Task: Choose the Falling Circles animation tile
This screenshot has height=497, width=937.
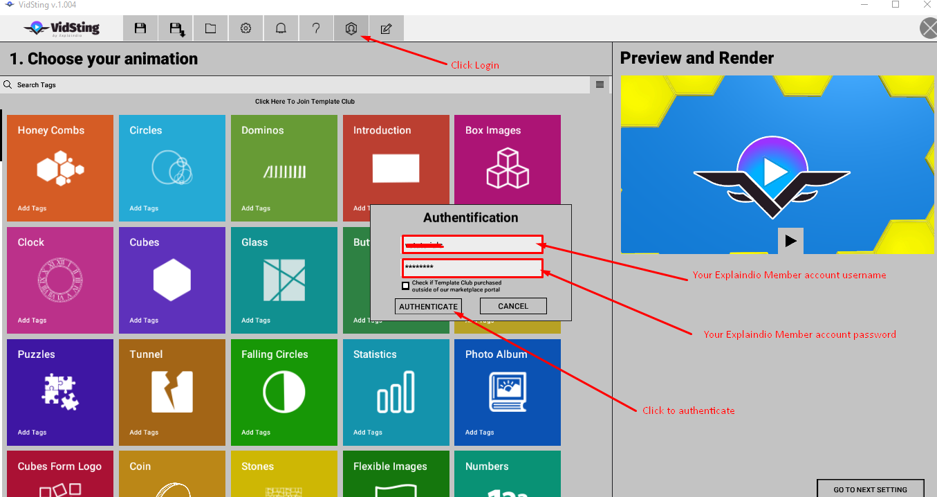Action: tap(284, 392)
